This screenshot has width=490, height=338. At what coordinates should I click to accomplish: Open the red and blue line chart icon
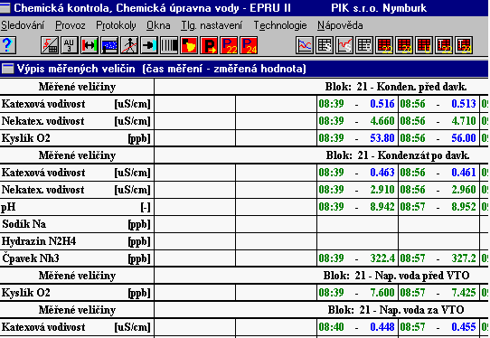(305, 45)
